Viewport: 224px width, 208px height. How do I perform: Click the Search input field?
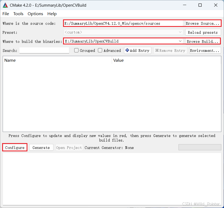44,50
